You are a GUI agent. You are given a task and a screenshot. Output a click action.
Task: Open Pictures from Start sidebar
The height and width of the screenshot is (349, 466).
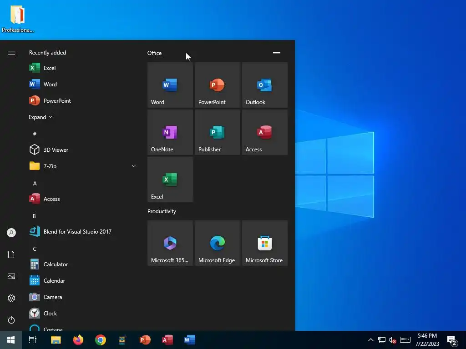[11, 276]
